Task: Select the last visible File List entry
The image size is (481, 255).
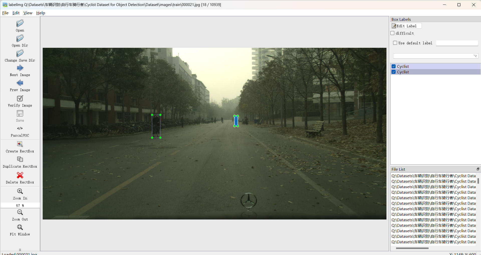Action: coord(433,242)
